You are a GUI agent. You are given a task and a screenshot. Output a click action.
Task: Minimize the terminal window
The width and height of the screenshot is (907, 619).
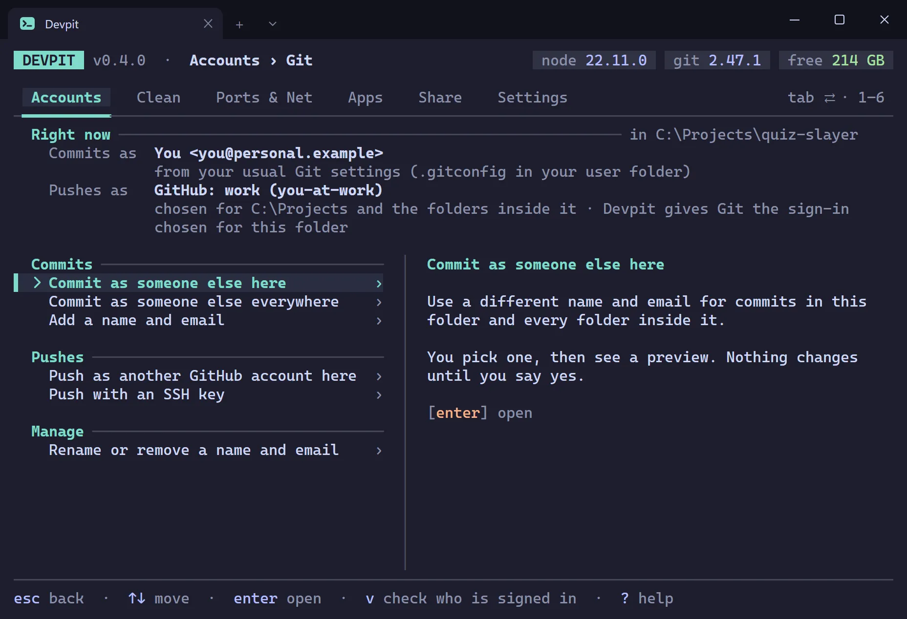[x=795, y=20]
